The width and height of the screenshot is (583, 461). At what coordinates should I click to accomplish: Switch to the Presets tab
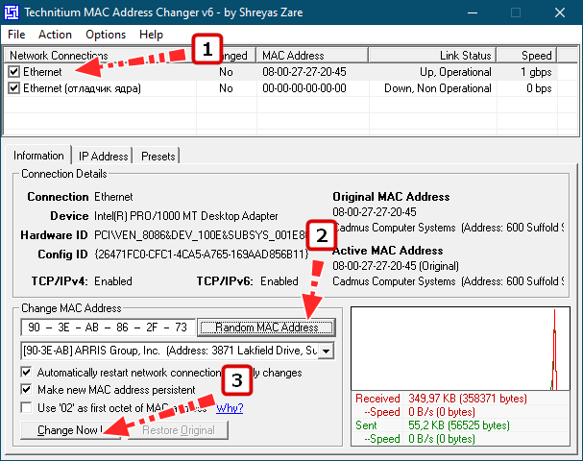pyautogui.click(x=158, y=157)
